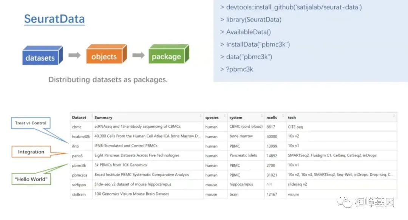Click the Treat vs Control callout
408x220 pixels.
click(31, 123)
